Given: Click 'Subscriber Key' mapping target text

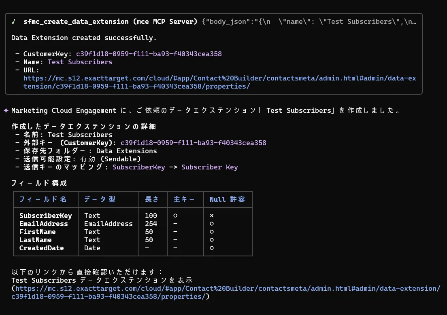Looking at the screenshot, I should click(x=210, y=167).
